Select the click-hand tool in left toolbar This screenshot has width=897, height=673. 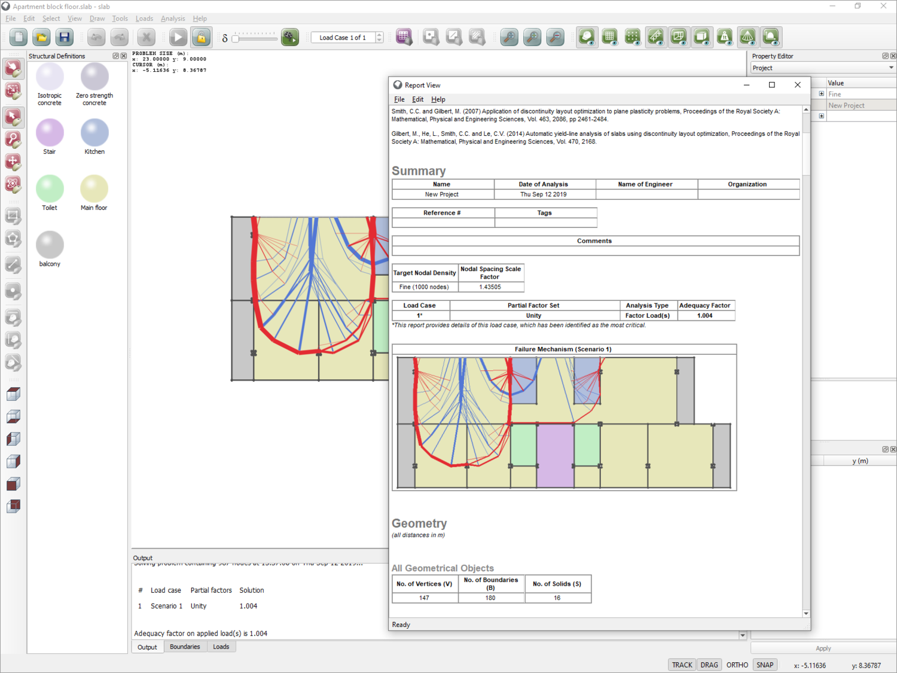pos(13,68)
